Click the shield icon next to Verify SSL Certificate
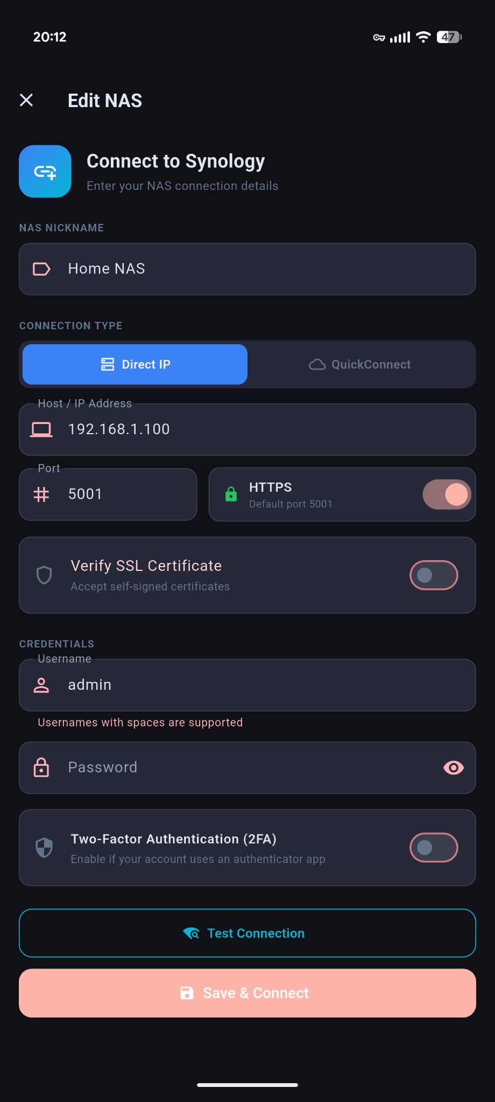The image size is (495, 1102). 44,575
